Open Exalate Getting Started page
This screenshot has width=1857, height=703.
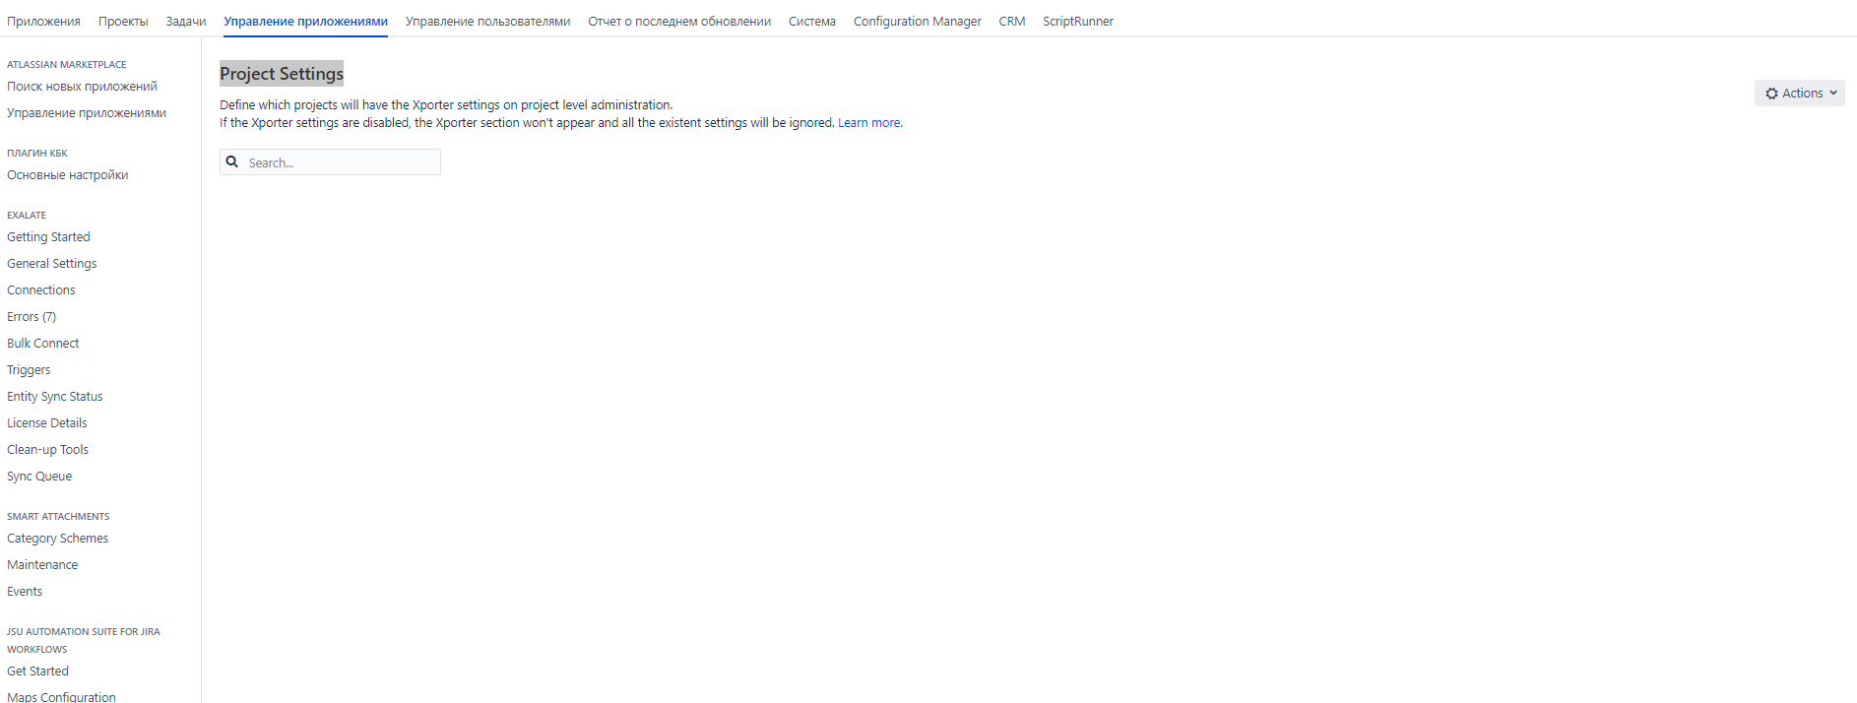(48, 237)
